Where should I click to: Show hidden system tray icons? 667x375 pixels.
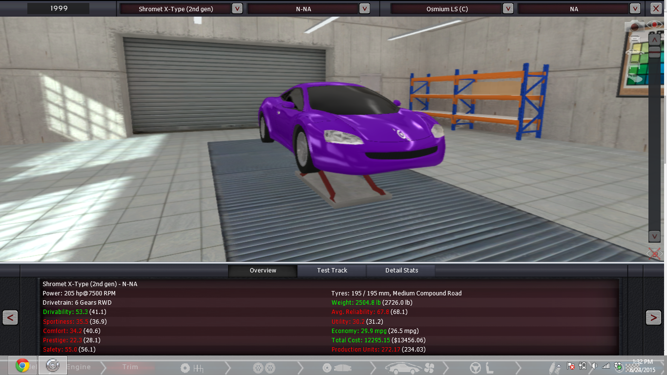pos(559,366)
